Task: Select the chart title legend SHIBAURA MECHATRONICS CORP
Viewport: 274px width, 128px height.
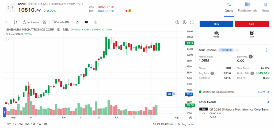Action: [x=30, y=29]
